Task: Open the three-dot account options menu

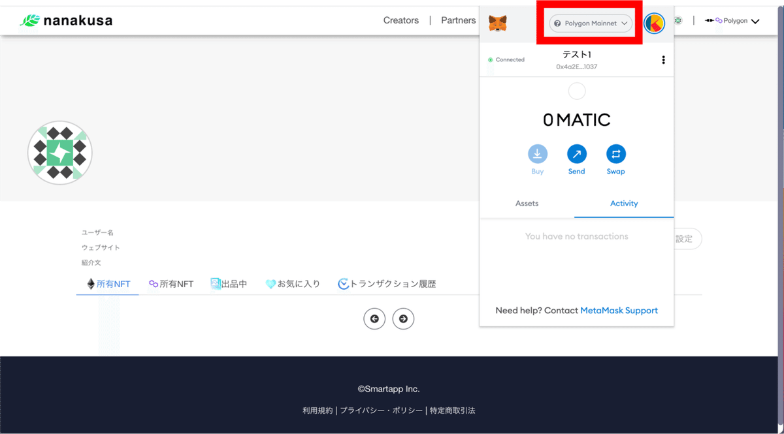Action: click(x=663, y=59)
